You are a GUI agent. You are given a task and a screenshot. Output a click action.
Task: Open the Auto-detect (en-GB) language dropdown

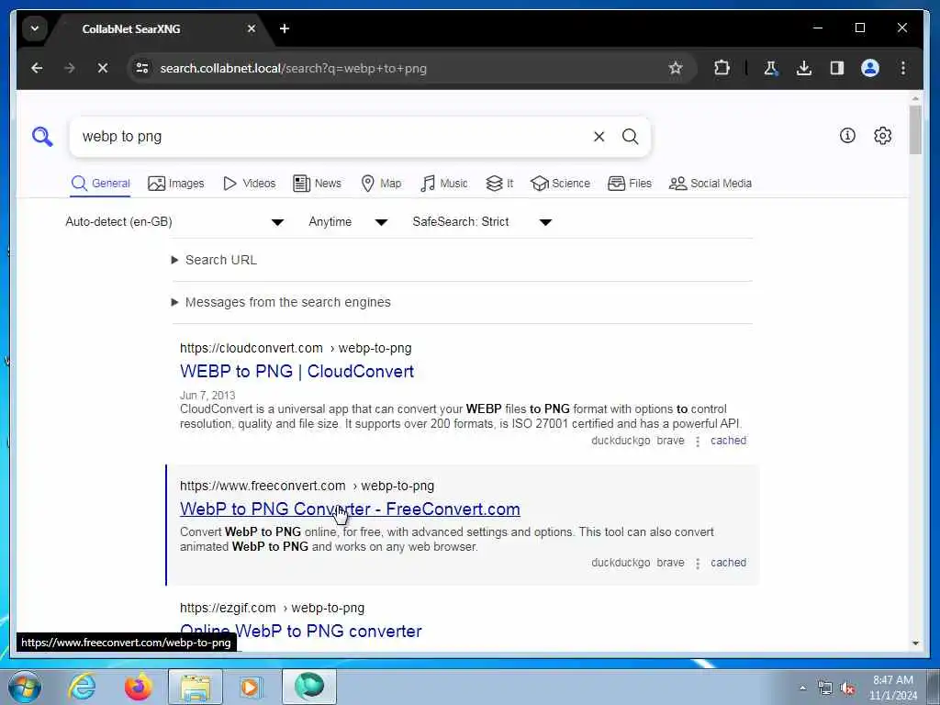coord(174,222)
